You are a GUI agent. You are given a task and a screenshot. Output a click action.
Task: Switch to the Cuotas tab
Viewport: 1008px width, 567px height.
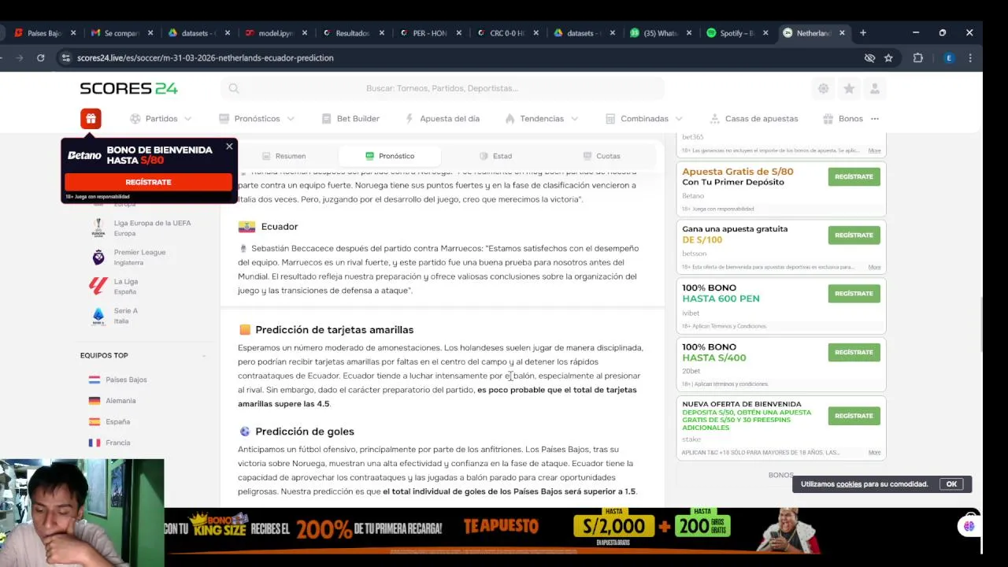coord(602,156)
